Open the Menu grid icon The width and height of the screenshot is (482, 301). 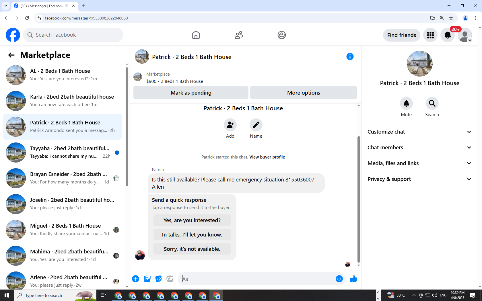pos(430,35)
